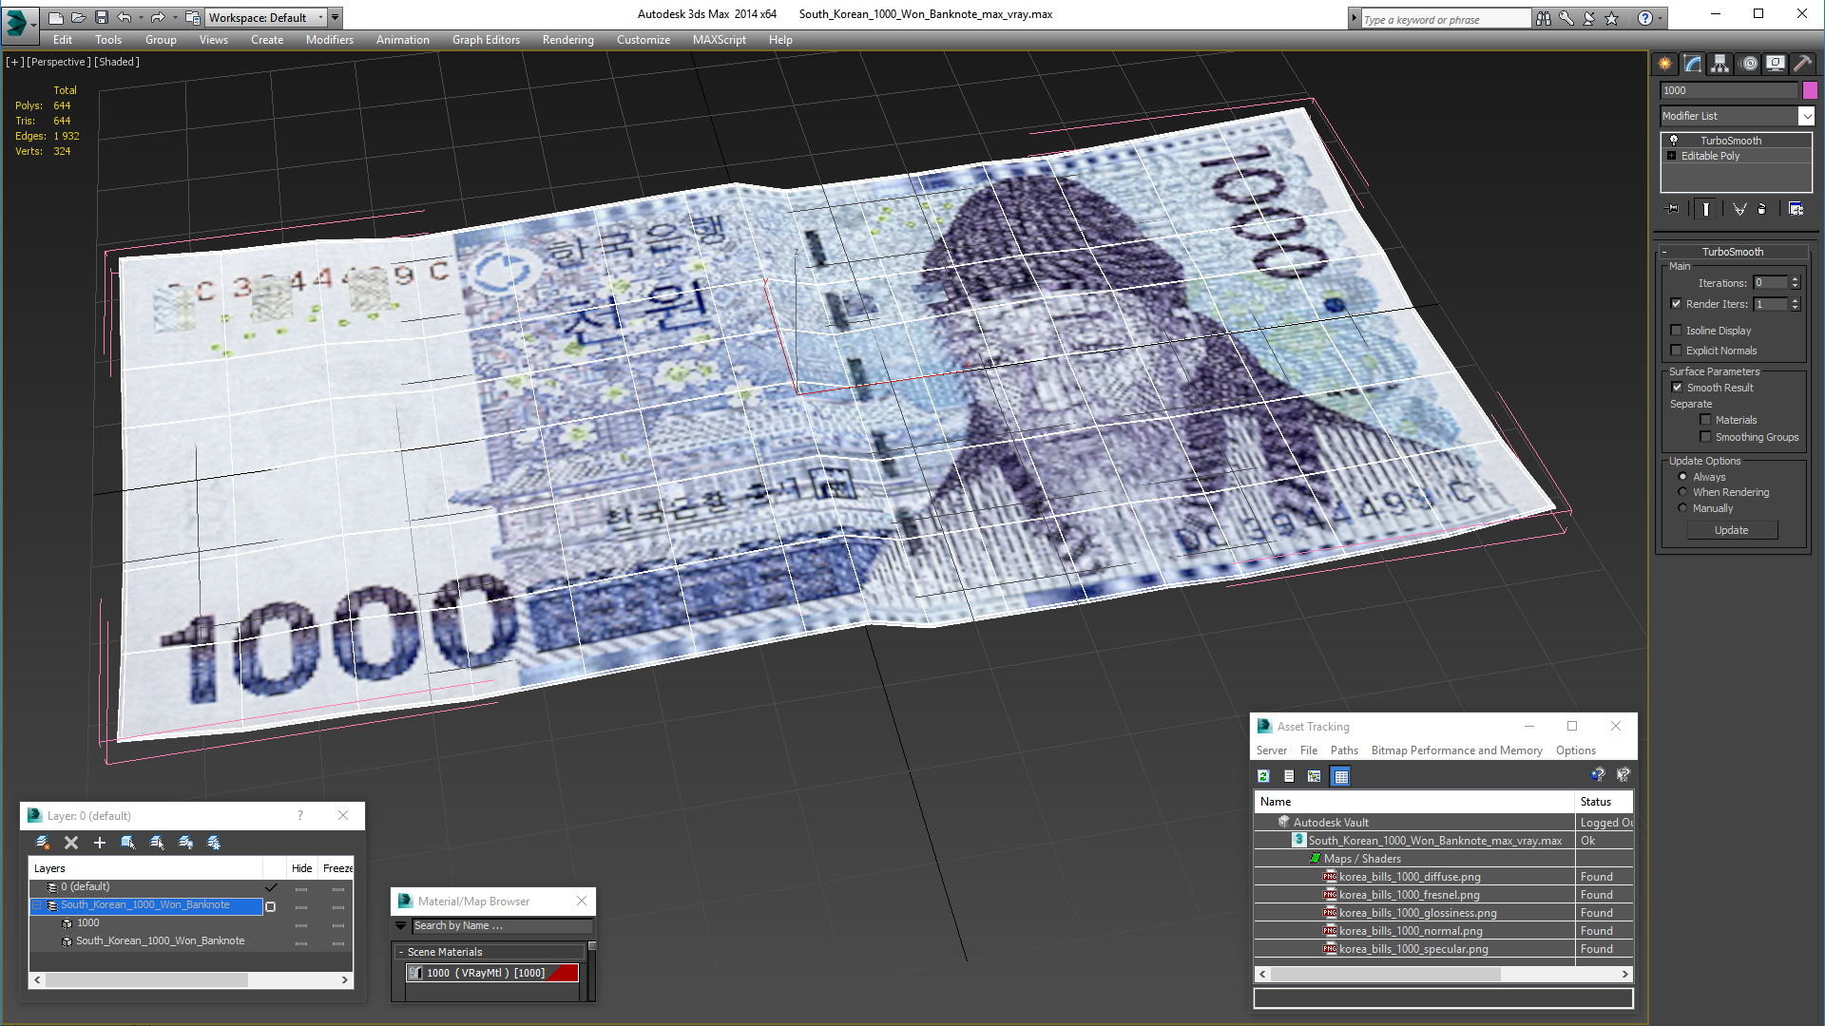Select Manually update option
The height and width of the screenshot is (1026, 1825).
click(x=1683, y=508)
